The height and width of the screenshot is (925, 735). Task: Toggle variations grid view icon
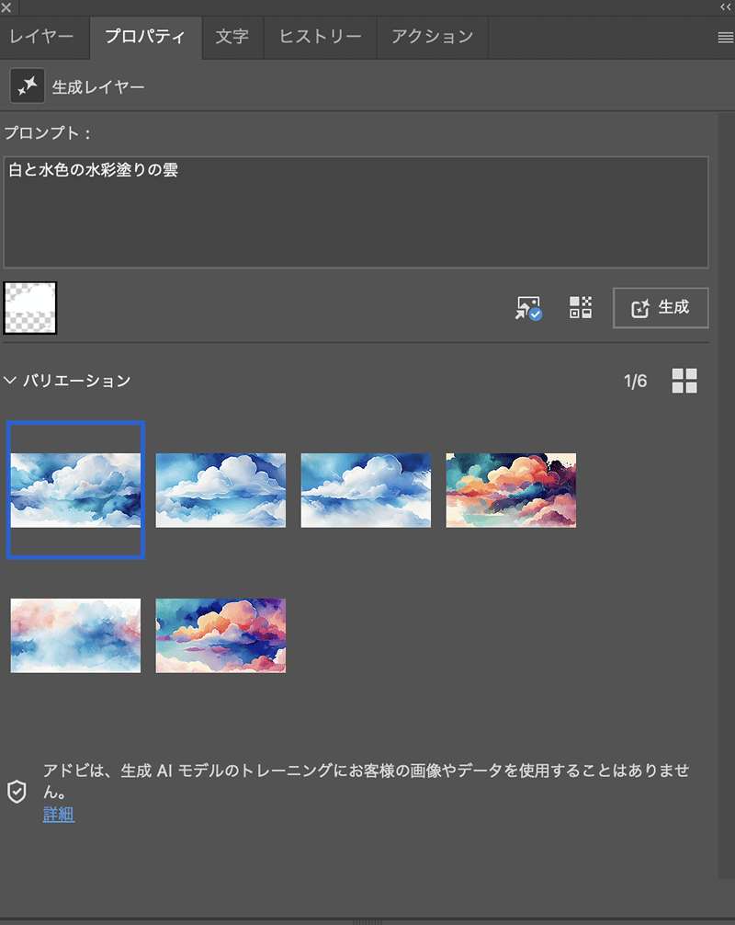pyautogui.click(x=684, y=381)
